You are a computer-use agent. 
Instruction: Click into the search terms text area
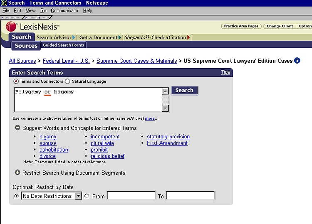click(88, 100)
